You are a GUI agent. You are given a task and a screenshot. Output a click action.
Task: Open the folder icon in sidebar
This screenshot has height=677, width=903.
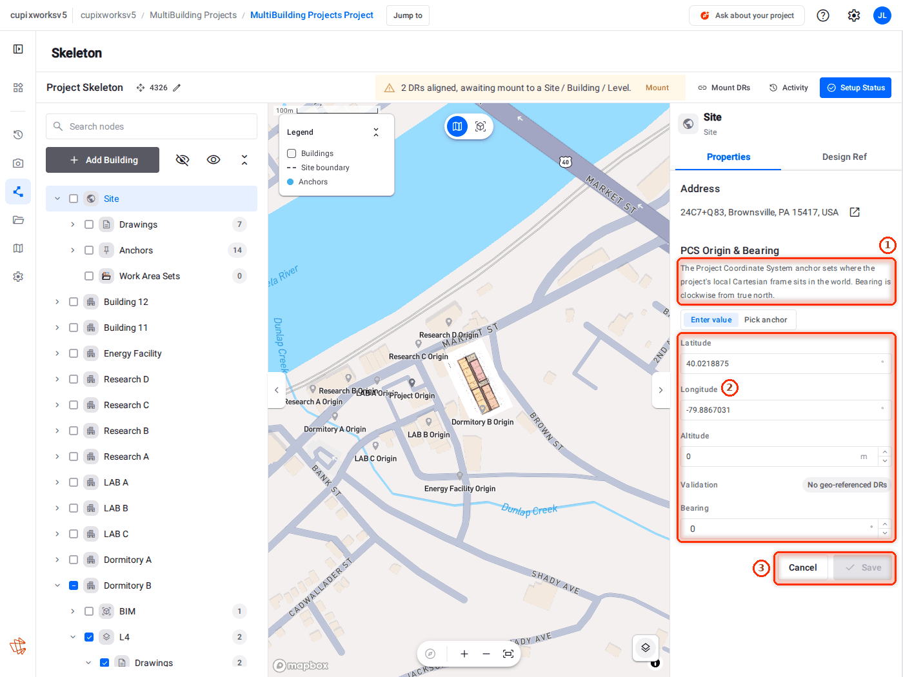pyautogui.click(x=18, y=220)
